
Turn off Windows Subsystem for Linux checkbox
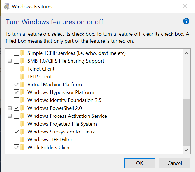tap(17, 132)
